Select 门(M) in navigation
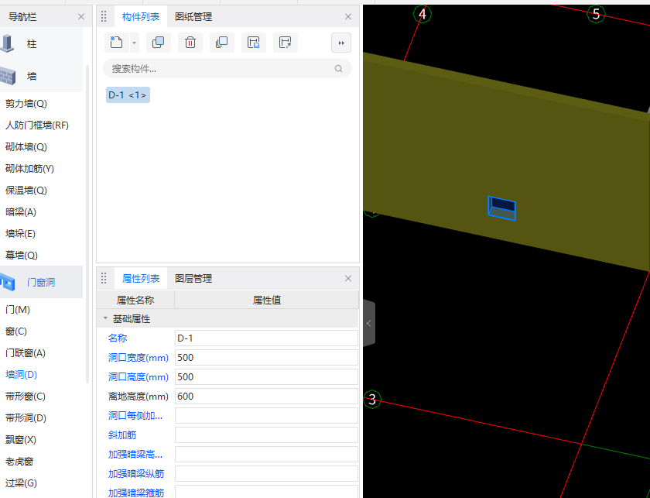Viewport: 650px width, 498px height. click(18, 310)
